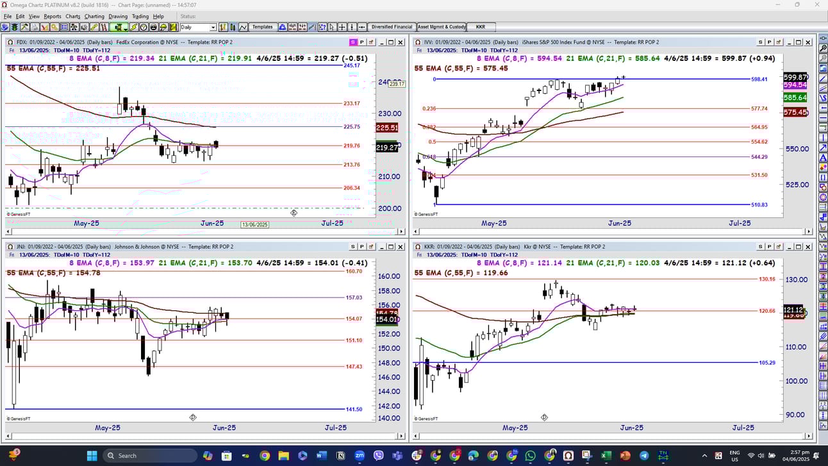The height and width of the screenshot is (466, 828).
Task: Open the Charting menu
Action: [94, 16]
